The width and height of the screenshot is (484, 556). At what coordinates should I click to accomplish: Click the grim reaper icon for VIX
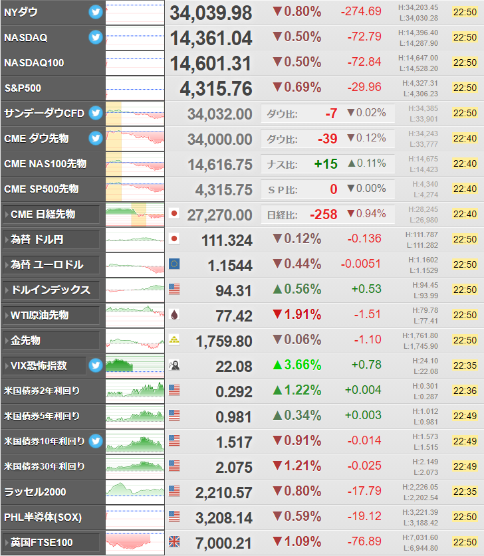pyautogui.click(x=174, y=365)
